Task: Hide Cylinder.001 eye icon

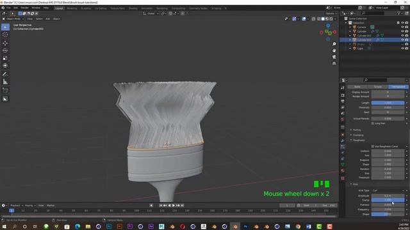Action: (x=402, y=36)
